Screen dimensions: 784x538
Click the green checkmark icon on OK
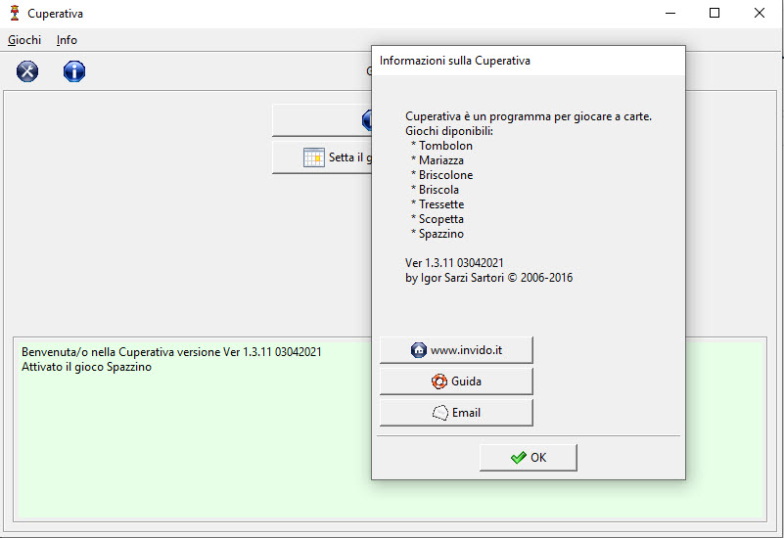click(x=518, y=458)
